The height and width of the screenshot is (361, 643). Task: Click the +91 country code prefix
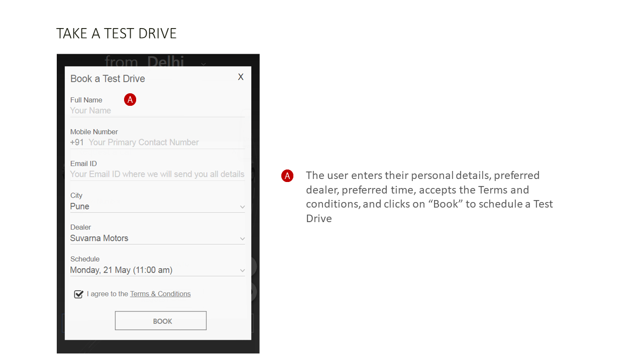click(x=77, y=142)
